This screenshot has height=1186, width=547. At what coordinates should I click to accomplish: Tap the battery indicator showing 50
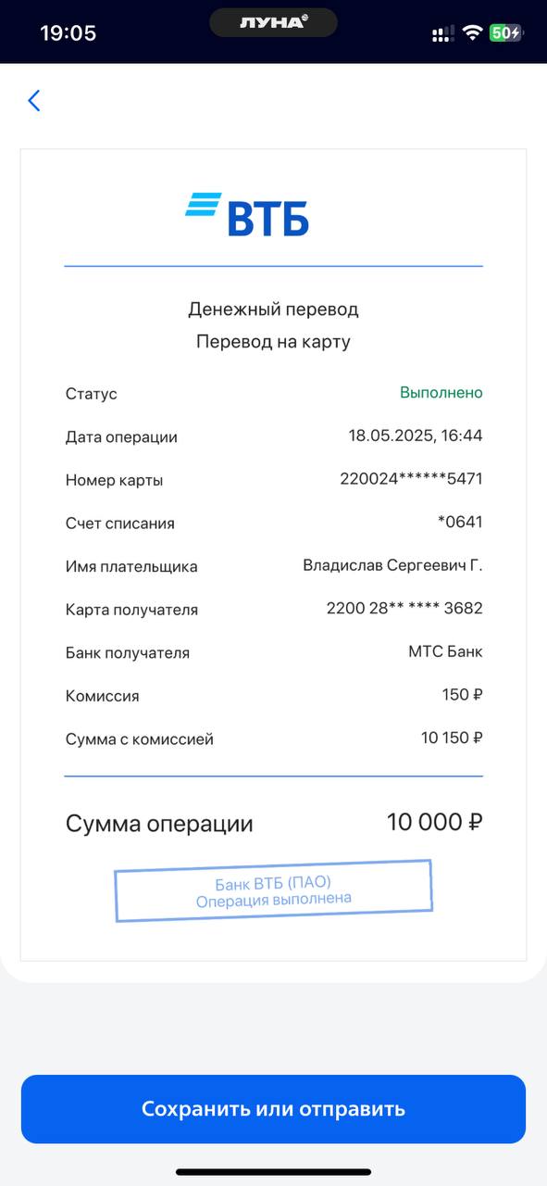(506, 33)
